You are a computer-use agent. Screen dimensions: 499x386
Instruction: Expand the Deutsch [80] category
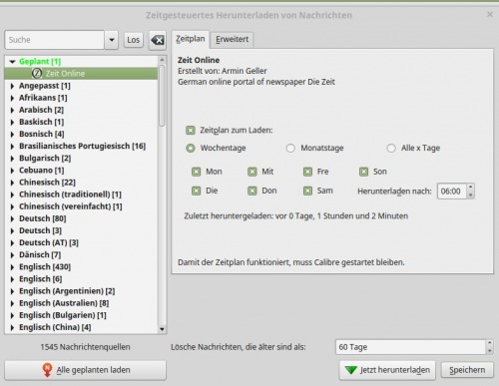[x=12, y=218]
